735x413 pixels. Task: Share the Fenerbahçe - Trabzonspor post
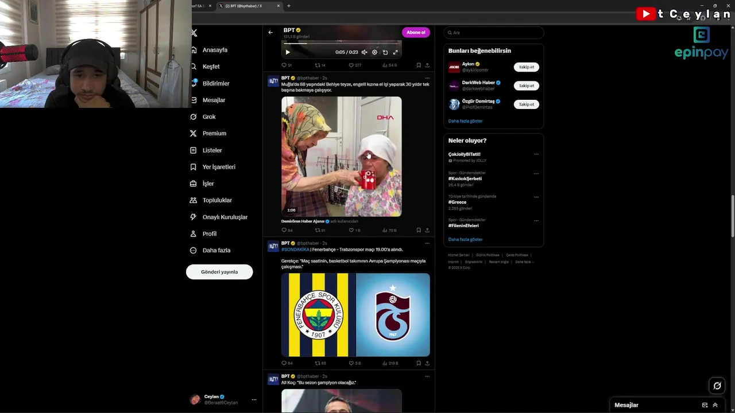pyautogui.click(x=427, y=363)
